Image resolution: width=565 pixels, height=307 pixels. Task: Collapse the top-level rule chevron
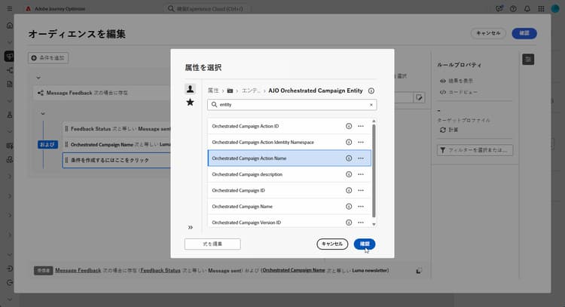[x=38, y=78]
